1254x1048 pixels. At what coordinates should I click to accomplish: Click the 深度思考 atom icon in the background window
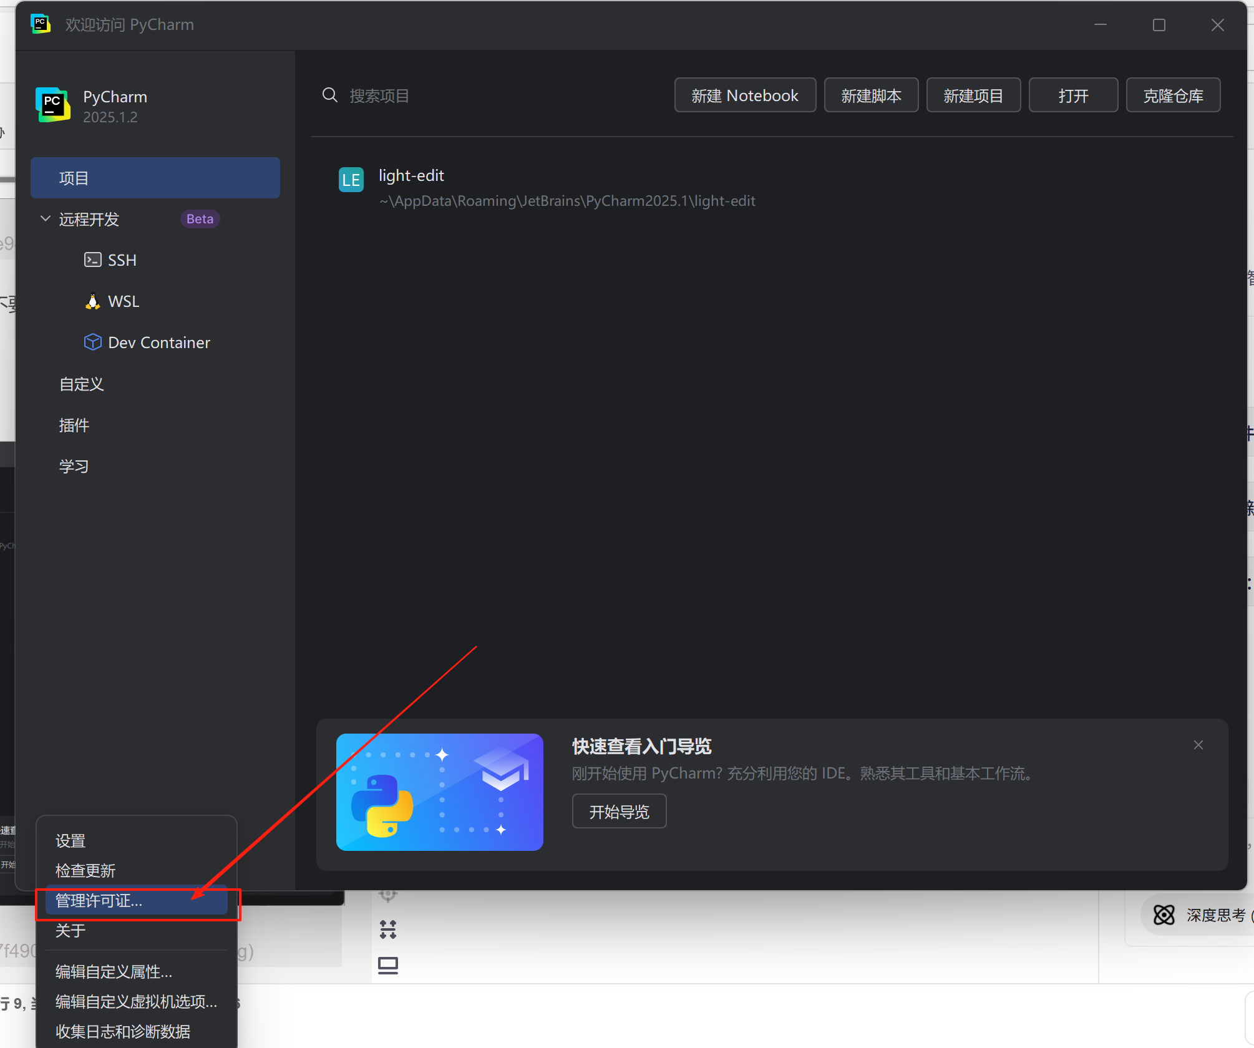pos(1164,915)
